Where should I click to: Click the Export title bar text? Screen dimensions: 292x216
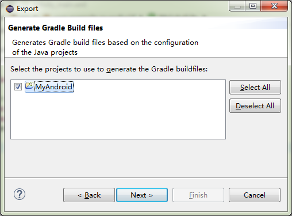[28, 9]
